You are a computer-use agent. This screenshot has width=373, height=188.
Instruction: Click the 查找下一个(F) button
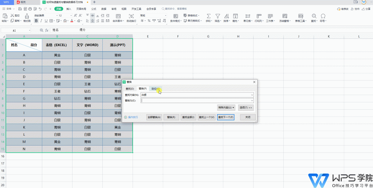[225, 117]
